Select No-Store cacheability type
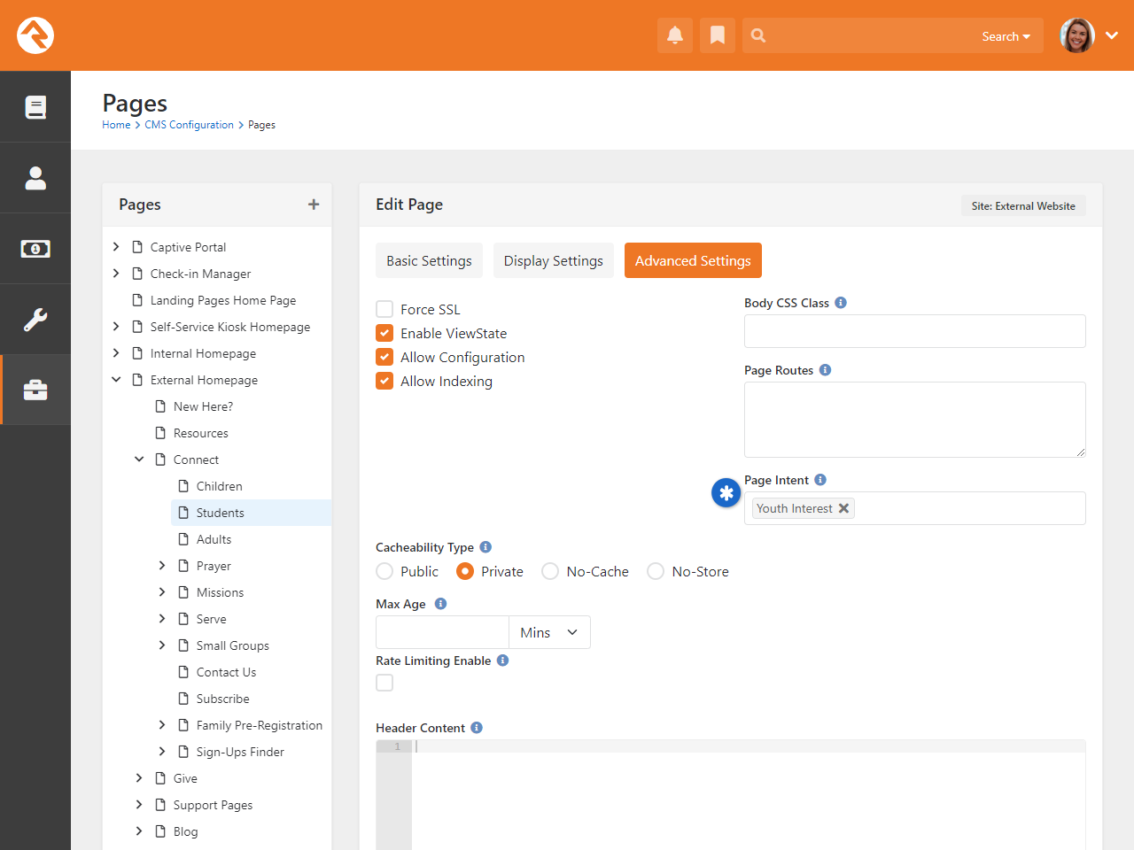Viewport: 1134px width, 850px height. [x=656, y=571]
